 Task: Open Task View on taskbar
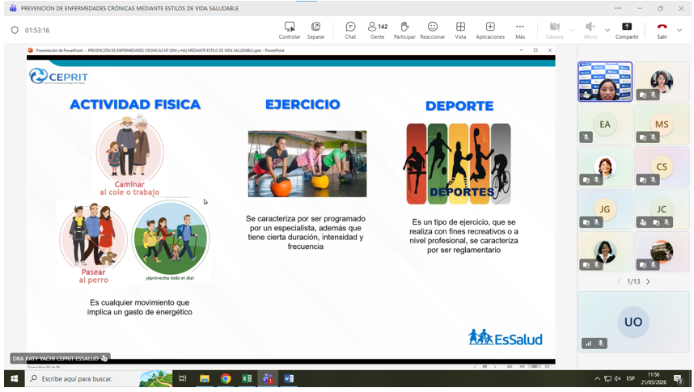coord(182,379)
